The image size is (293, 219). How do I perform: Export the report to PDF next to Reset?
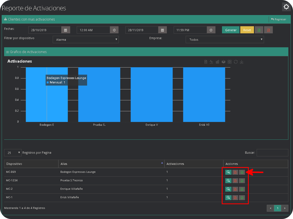268,30
